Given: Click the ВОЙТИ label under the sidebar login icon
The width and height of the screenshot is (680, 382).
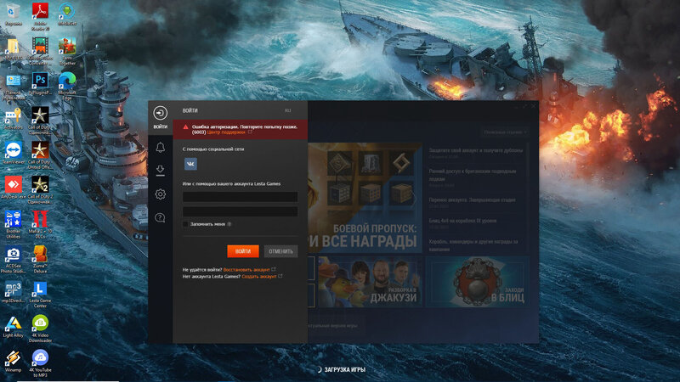Looking at the screenshot, I should 160,126.
